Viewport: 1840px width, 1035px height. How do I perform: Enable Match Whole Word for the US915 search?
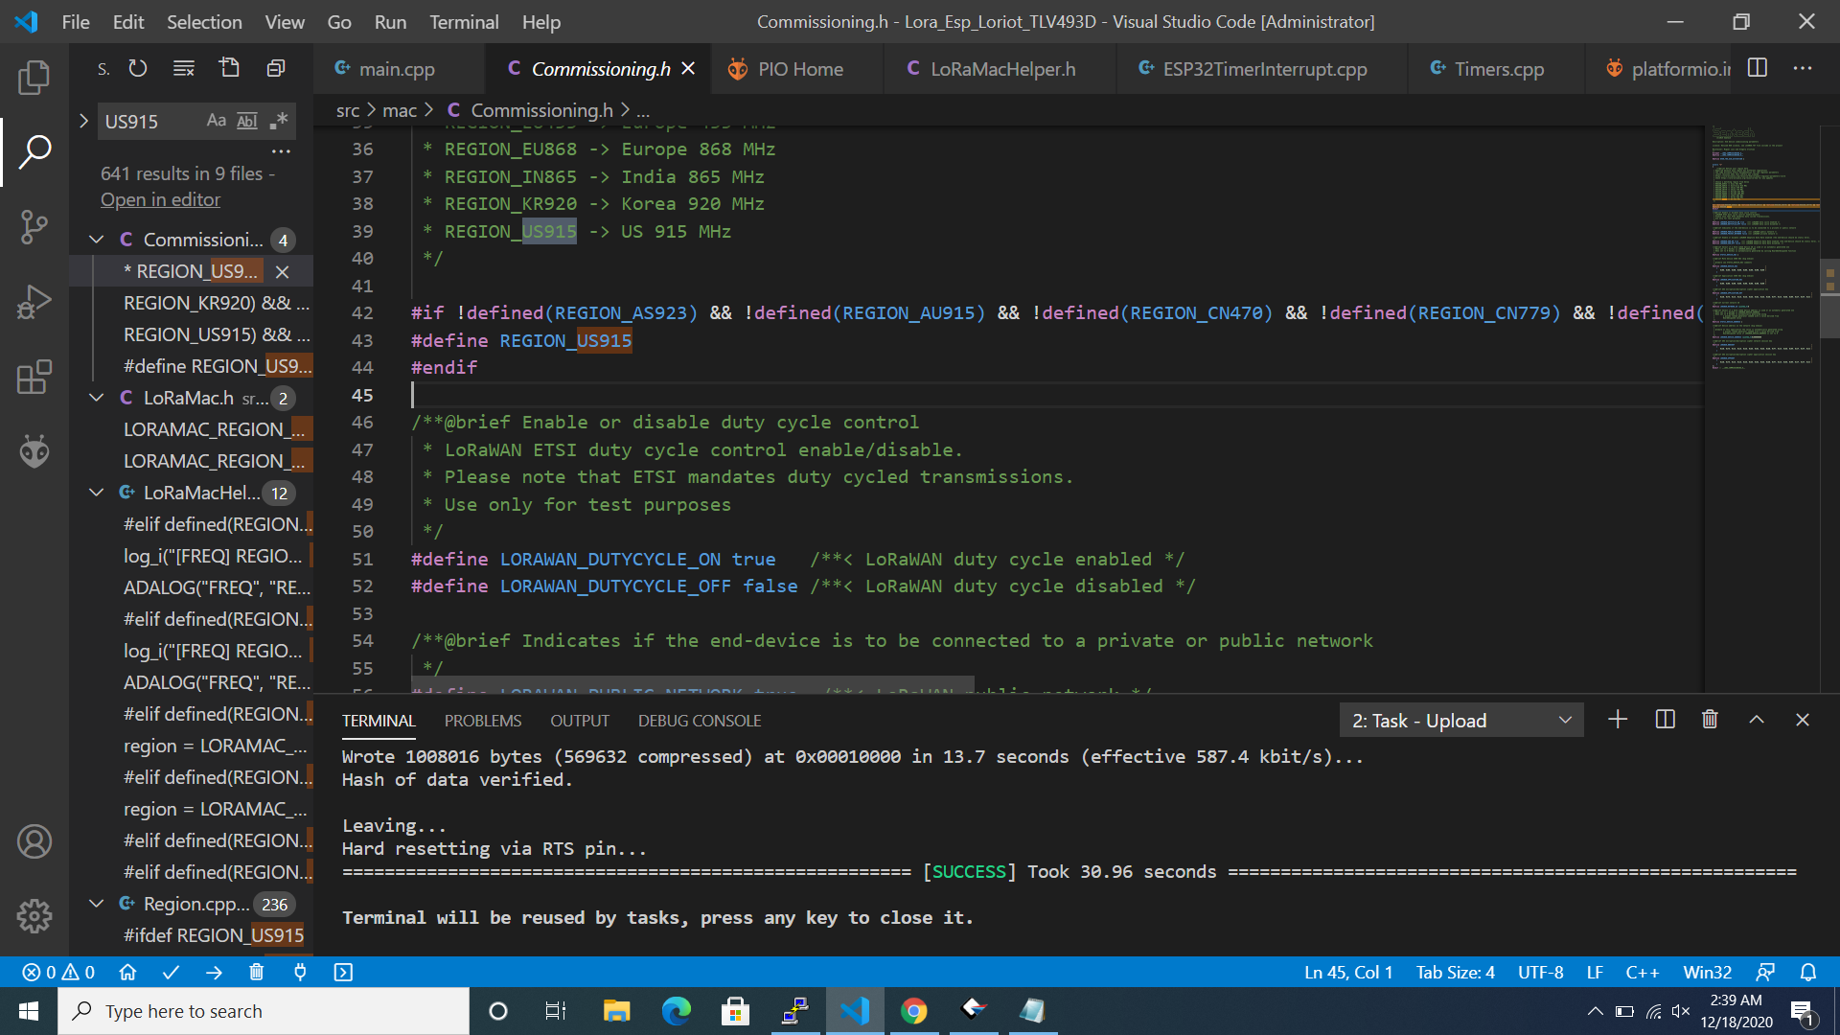pyautogui.click(x=246, y=120)
